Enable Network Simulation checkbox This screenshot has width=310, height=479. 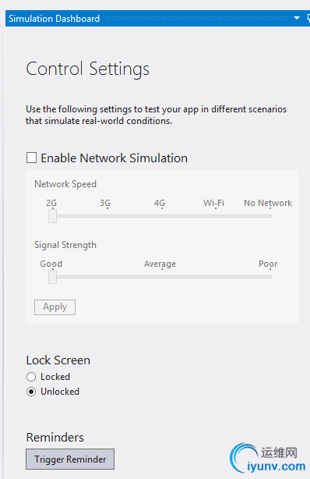click(x=31, y=158)
